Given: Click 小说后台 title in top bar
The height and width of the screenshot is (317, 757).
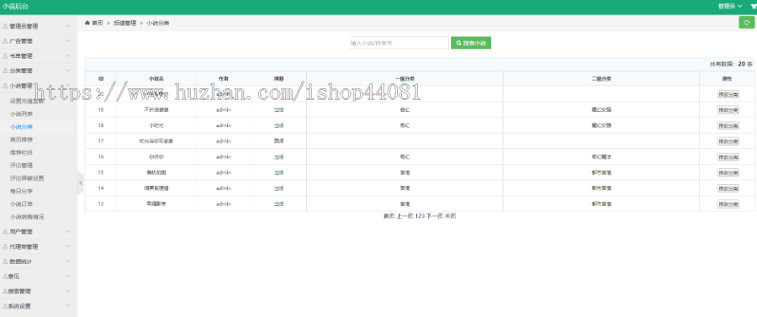Looking at the screenshot, I should [x=15, y=6].
